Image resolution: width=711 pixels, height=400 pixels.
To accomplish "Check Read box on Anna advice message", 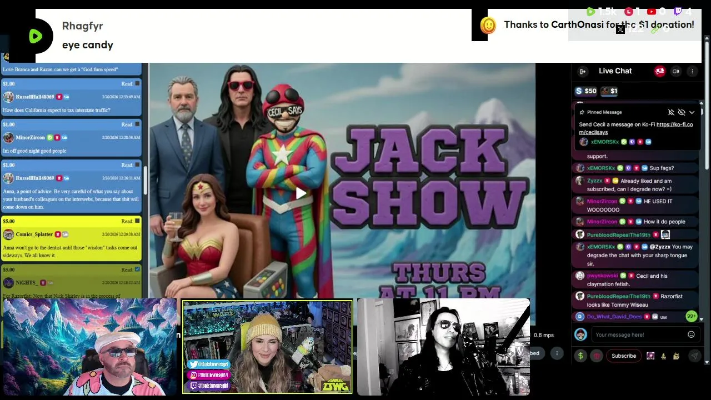I will point(137,165).
